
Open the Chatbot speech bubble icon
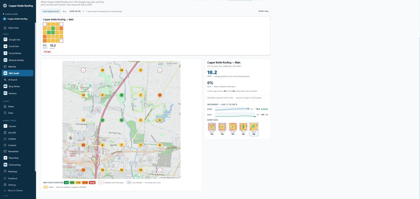pyautogui.click(x=5, y=139)
